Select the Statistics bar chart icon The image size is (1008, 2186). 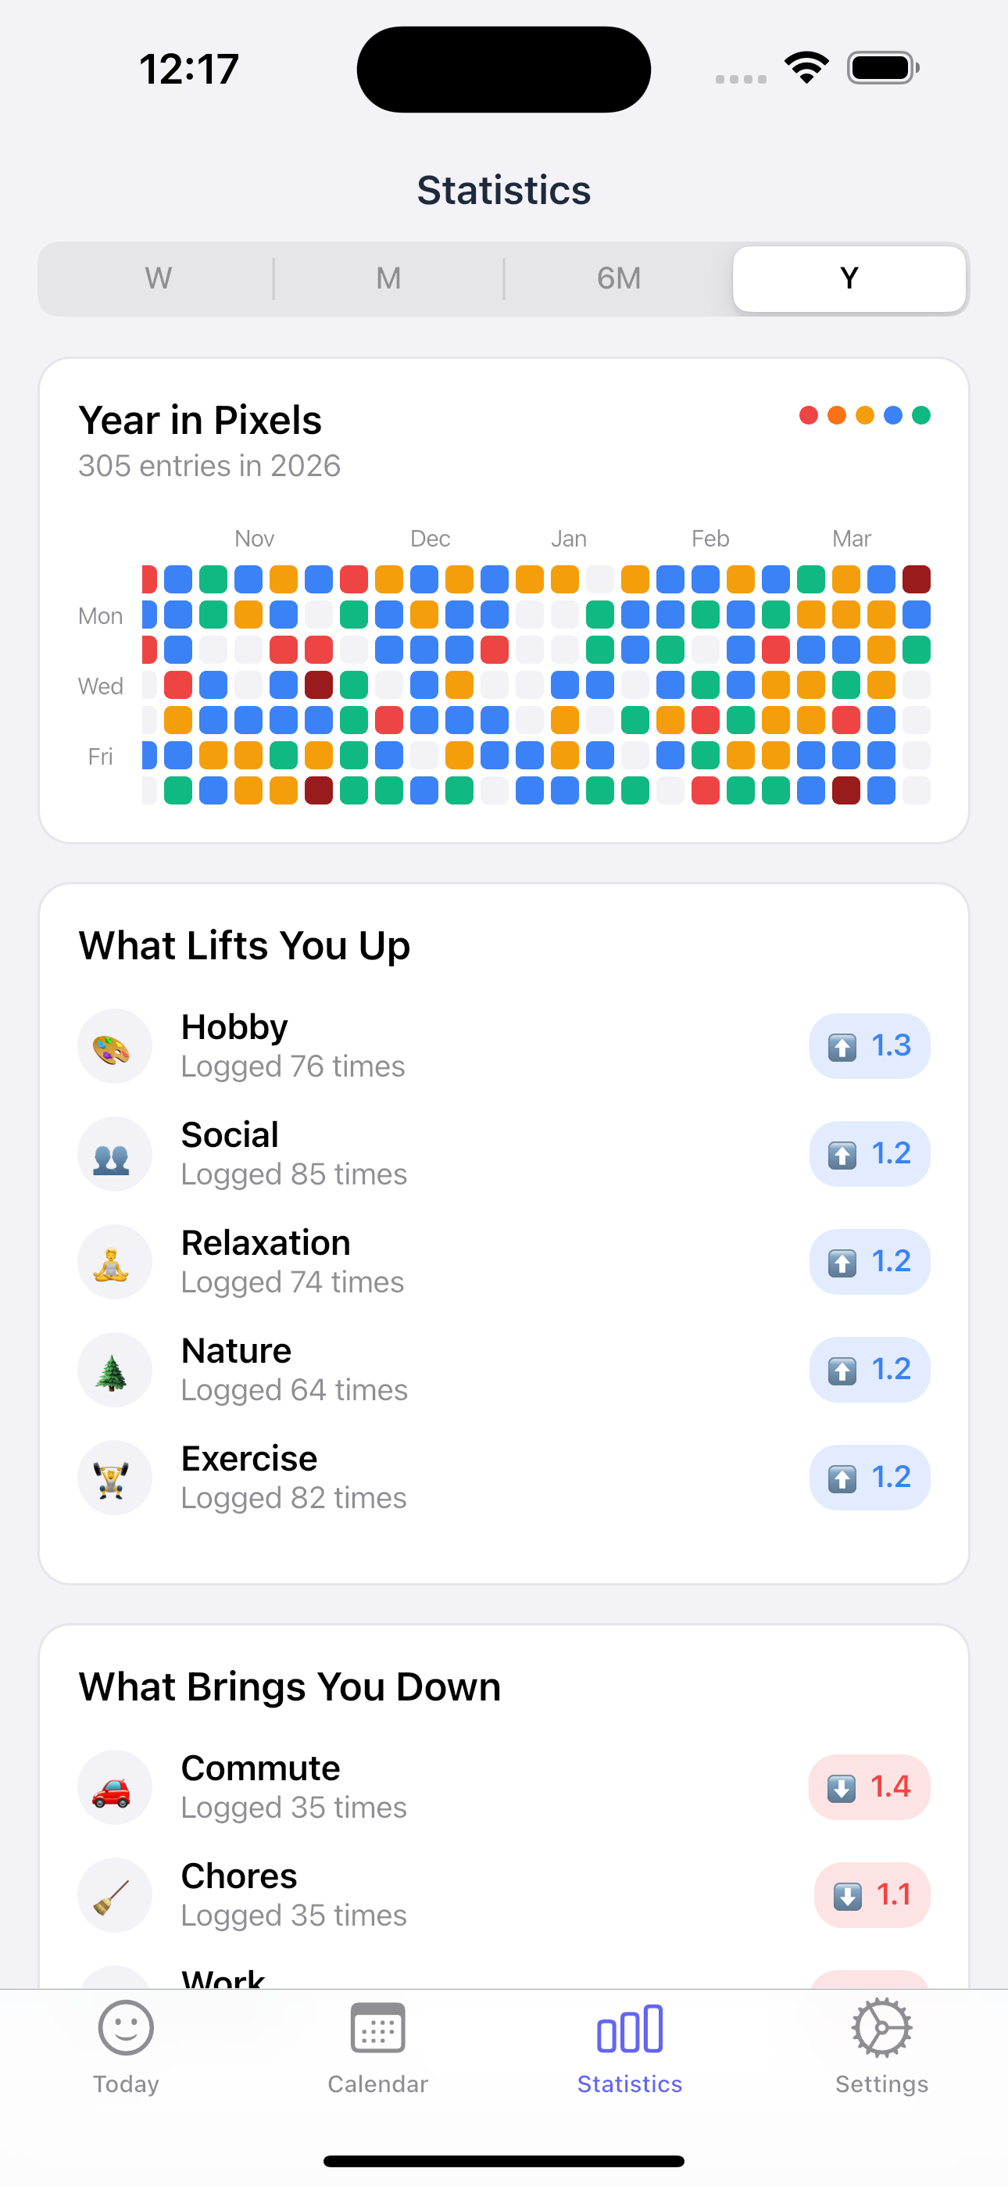(x=629, y=2028)
